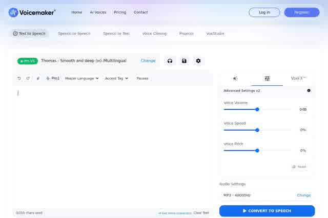Click the Reset settings button

299,167
